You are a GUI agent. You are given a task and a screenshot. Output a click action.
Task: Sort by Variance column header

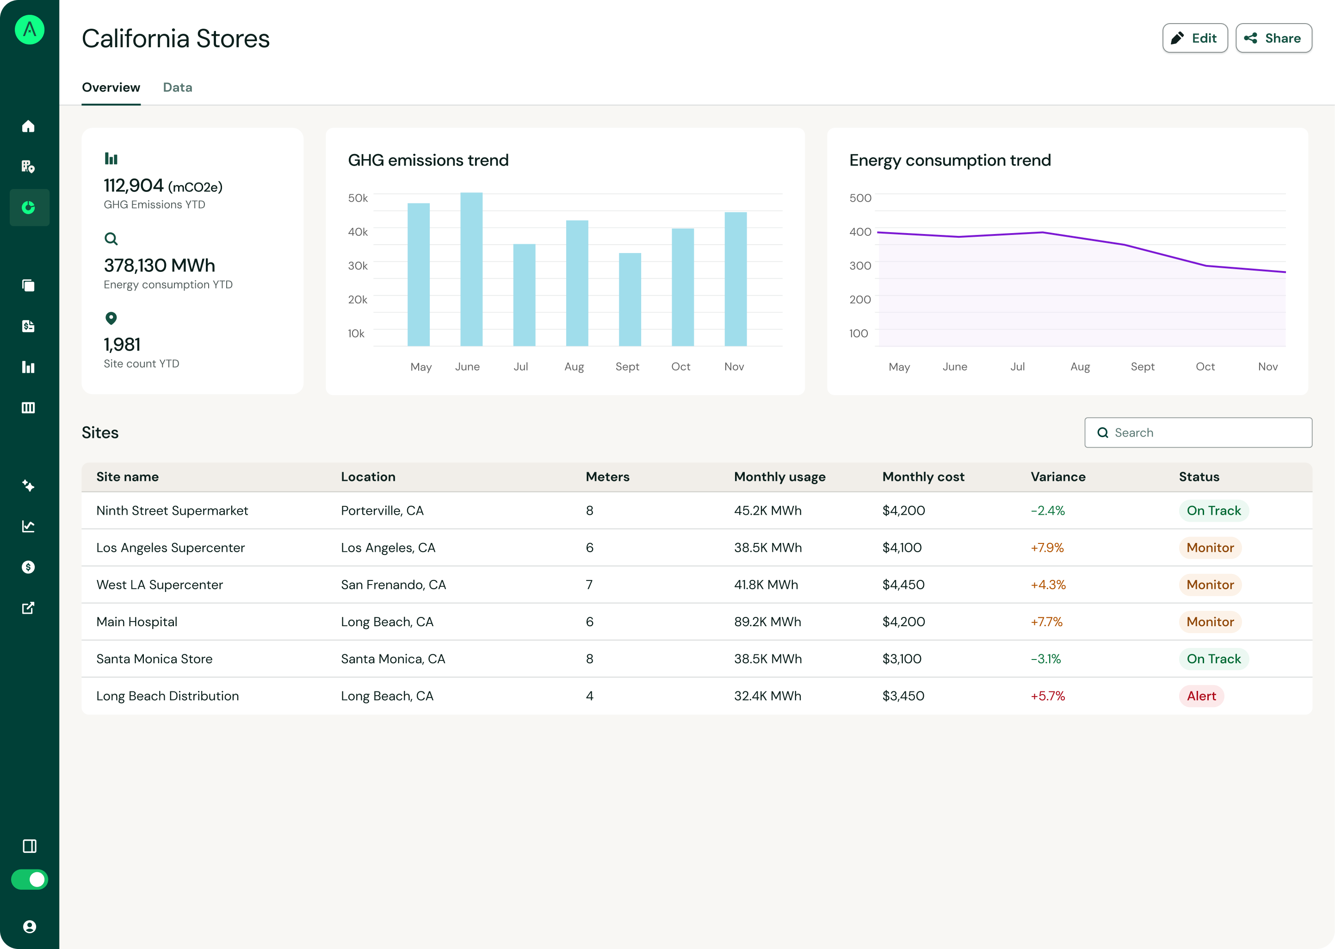tap(1058, 477)
